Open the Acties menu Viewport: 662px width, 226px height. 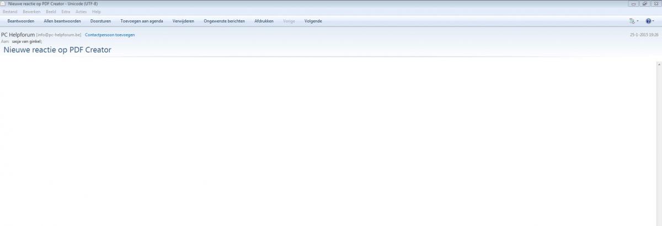[x=81, y=12]
